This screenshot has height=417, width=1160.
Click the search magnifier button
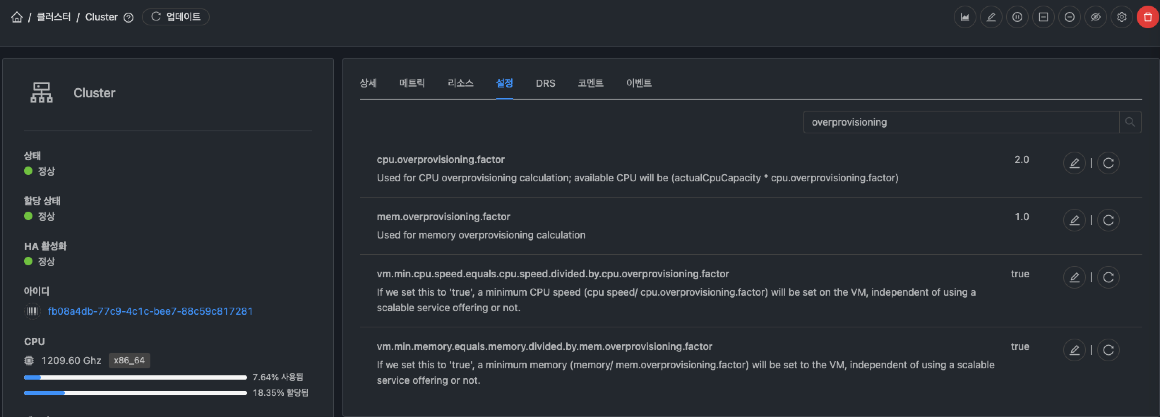click(1129, 122)
